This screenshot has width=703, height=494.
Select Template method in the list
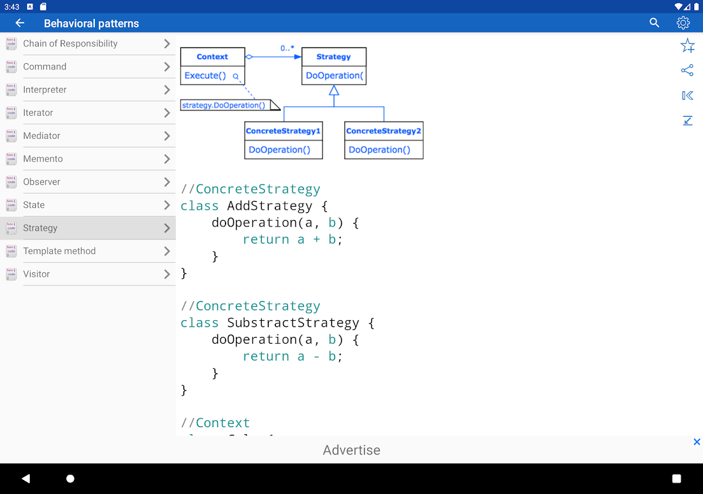(x=59, y=251)
